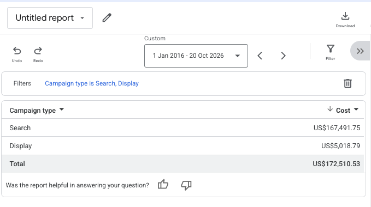This screenshot has width=371, height=207.
Task: Go to the next date range
Action: (x=283, y=56)
